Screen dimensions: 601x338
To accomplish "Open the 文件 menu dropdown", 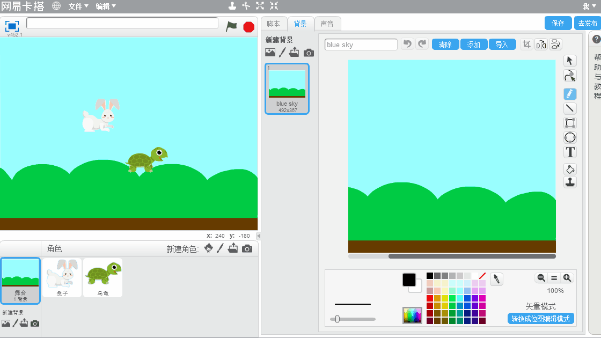I will [x=78, y=6].
